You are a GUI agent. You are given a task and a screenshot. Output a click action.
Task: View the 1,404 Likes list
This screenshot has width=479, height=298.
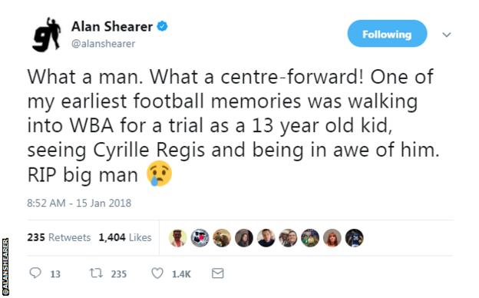point(125,237)
